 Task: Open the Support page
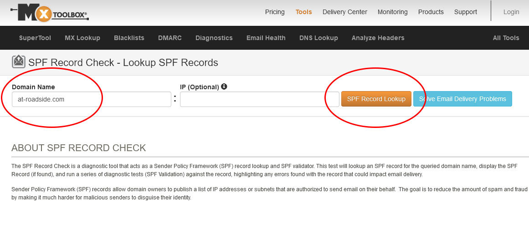click(x=465, y=12)
